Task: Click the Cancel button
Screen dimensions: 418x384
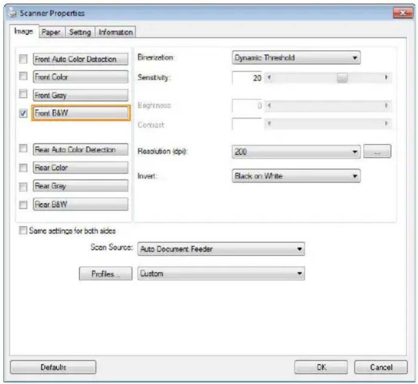Action: pyautogui.click(x=381, y=367)
